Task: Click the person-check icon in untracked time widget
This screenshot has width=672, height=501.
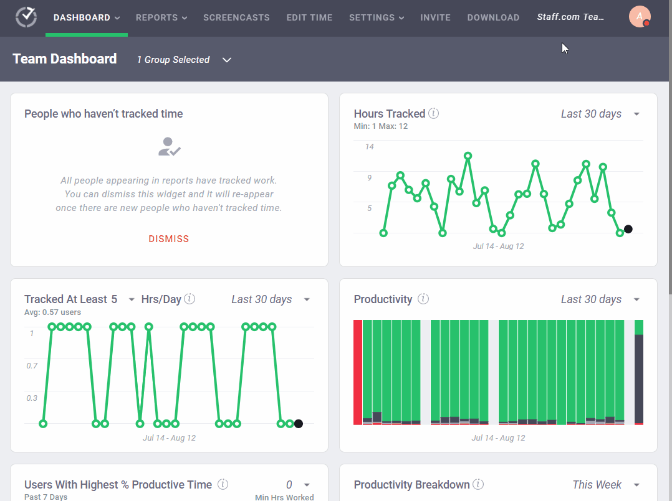Action: pos(168,147)
